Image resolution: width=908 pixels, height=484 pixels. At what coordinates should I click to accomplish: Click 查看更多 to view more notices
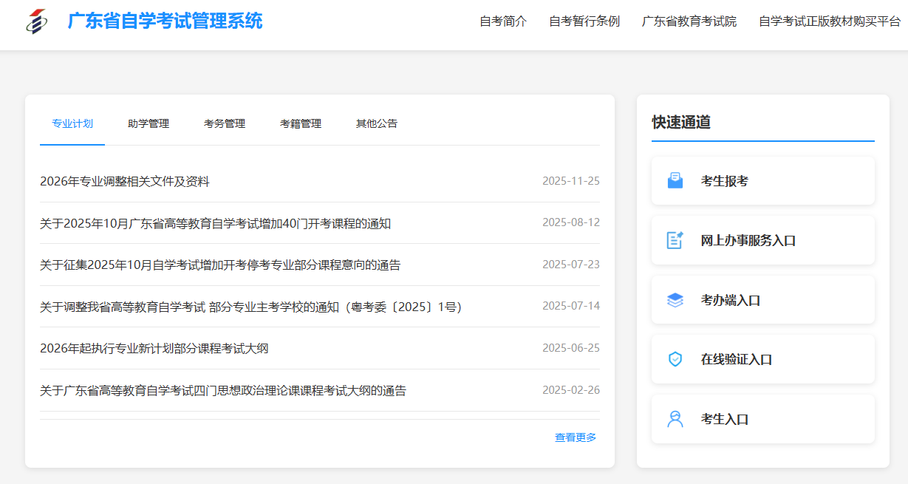point(576,437)
